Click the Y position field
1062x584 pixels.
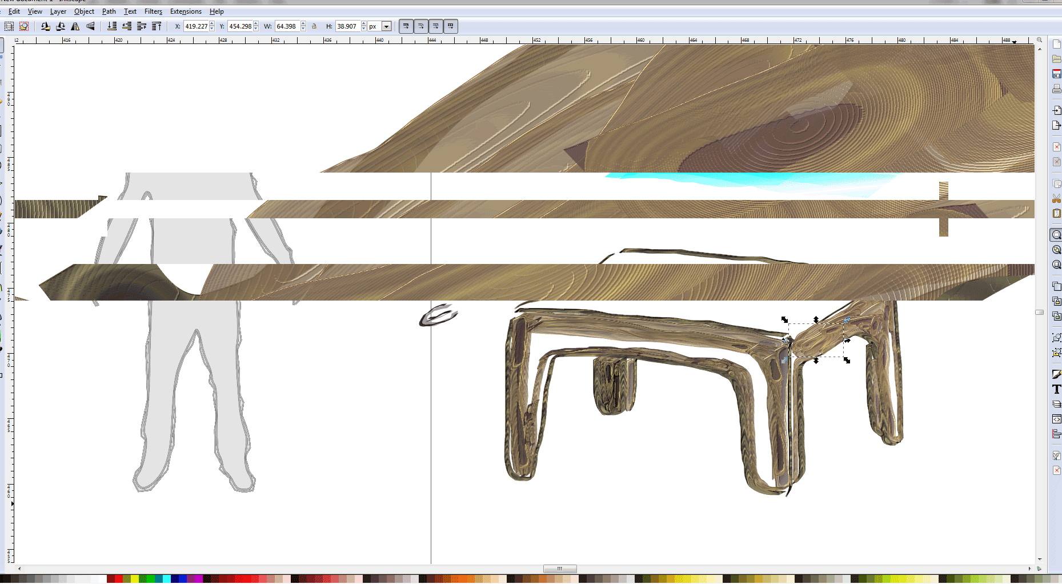tap(240, 26)
